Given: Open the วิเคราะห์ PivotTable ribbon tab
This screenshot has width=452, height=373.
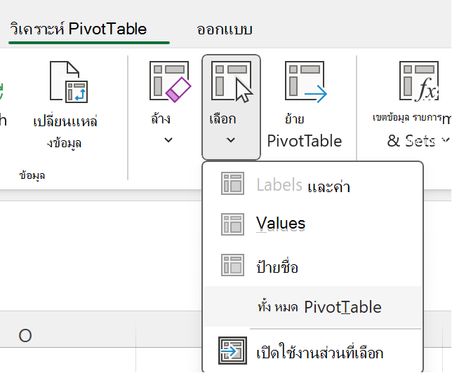Looking at the screenshot, I should coord(79,29).
